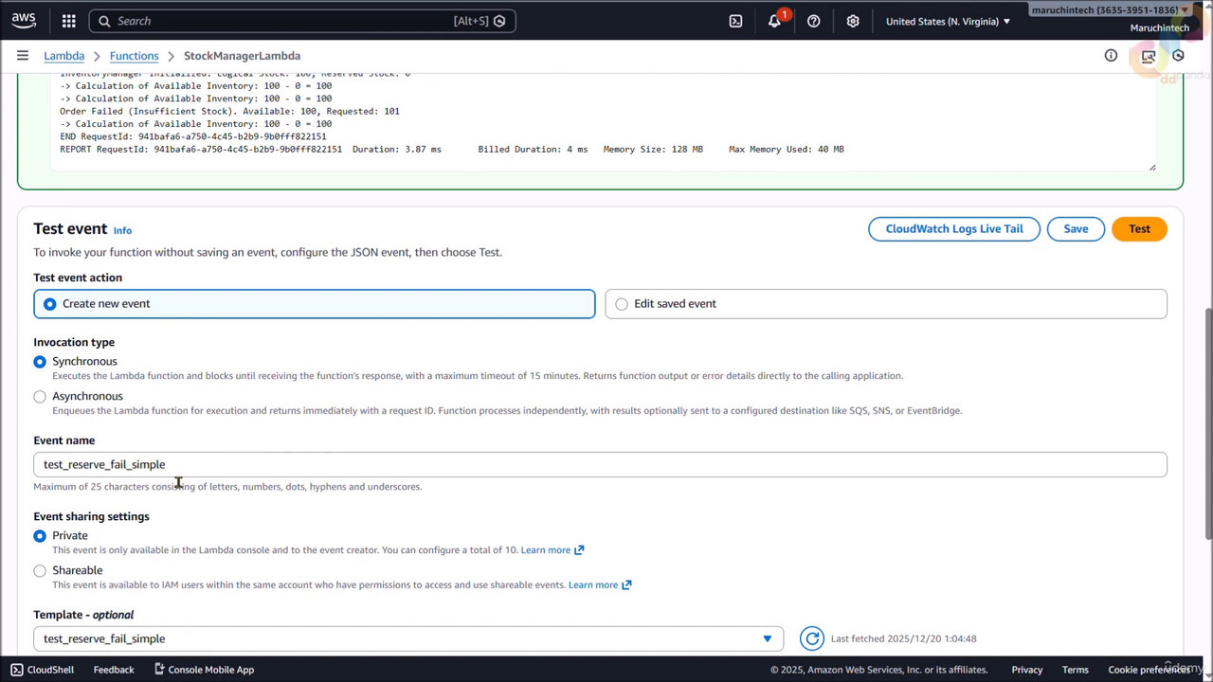Open the notifications bell

(775, 21)
